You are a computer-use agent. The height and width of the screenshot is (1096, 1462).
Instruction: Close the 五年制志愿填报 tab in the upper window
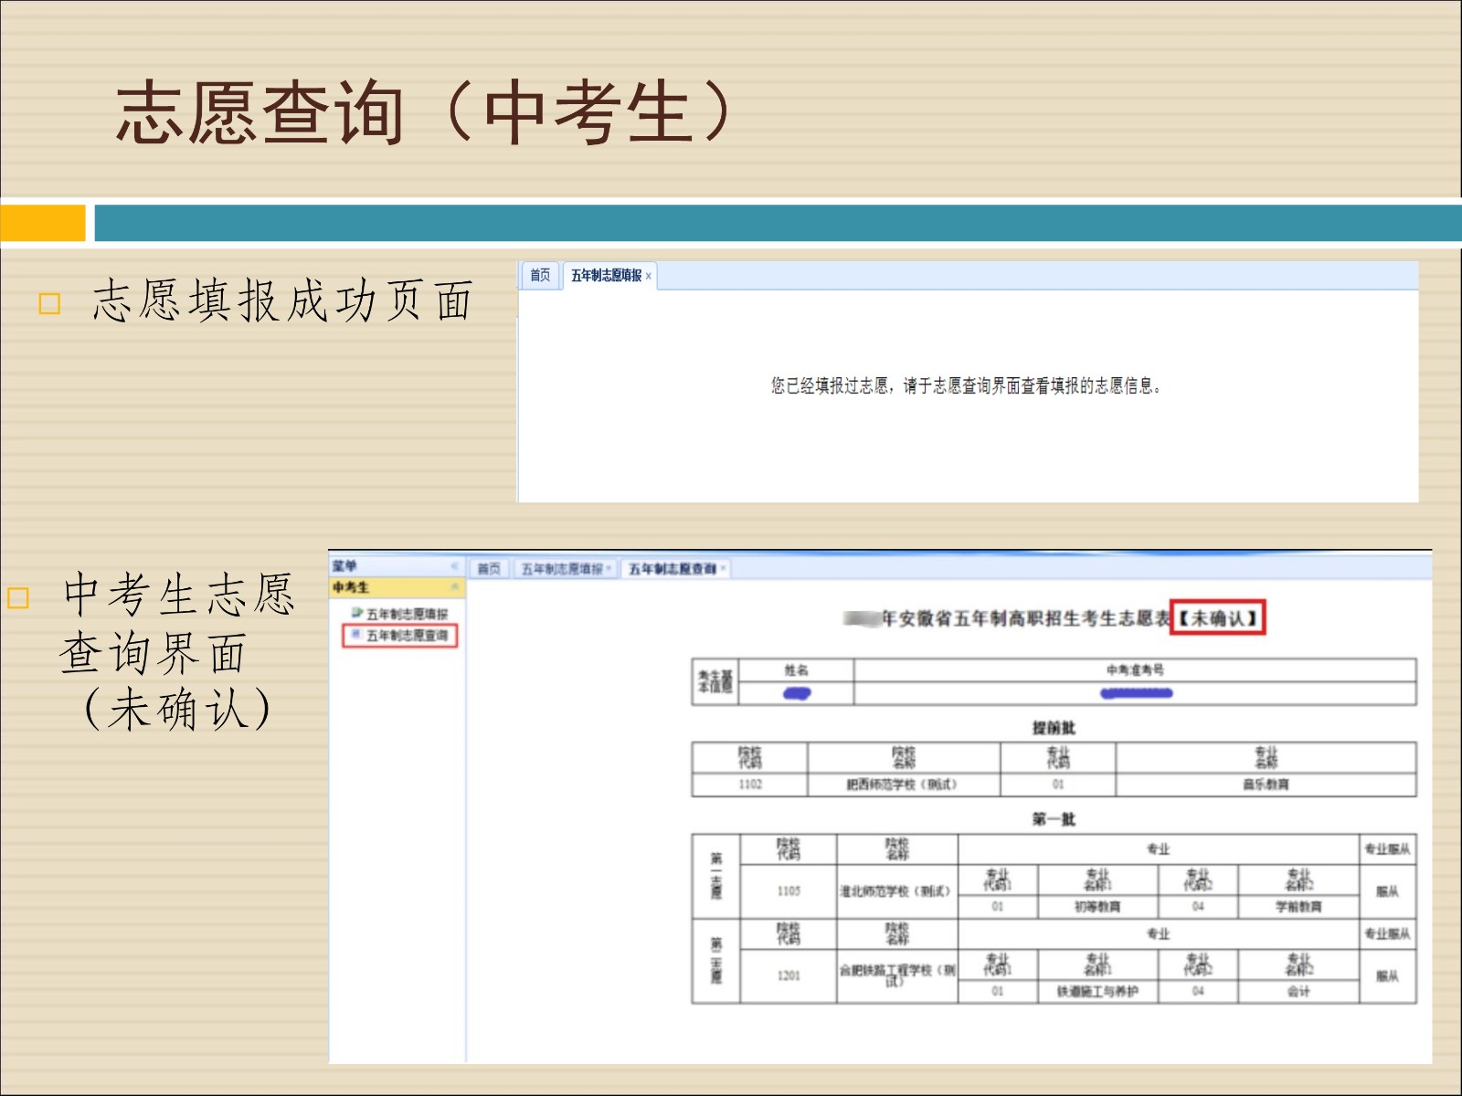649,276
